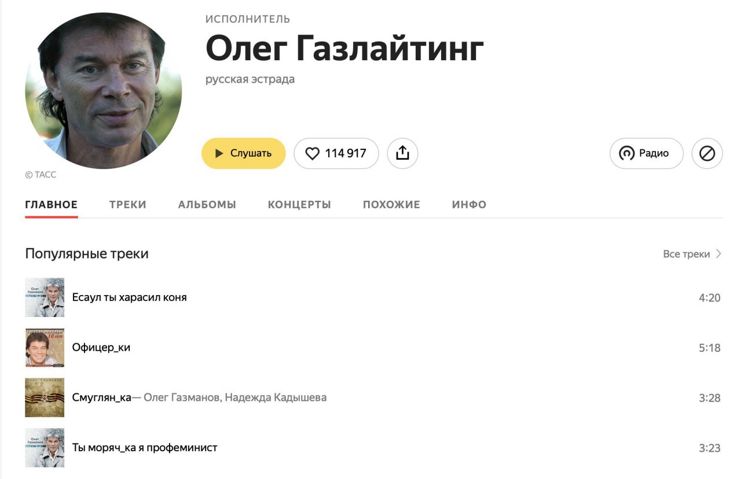
Task: Play track Ты моряч_ка я профеминист
Action: pos(145,448)
